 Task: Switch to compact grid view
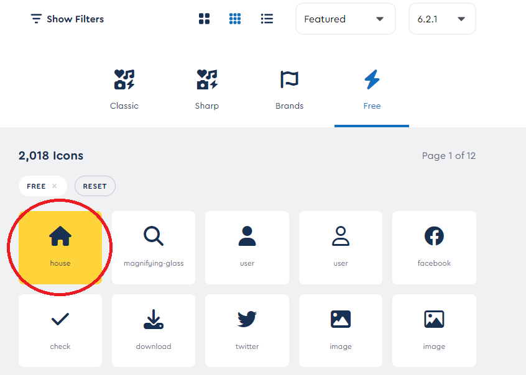click(235, 19)
